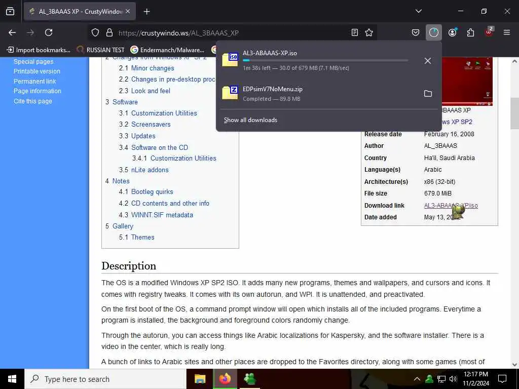Go back to previous page

[x=12, y=32]
